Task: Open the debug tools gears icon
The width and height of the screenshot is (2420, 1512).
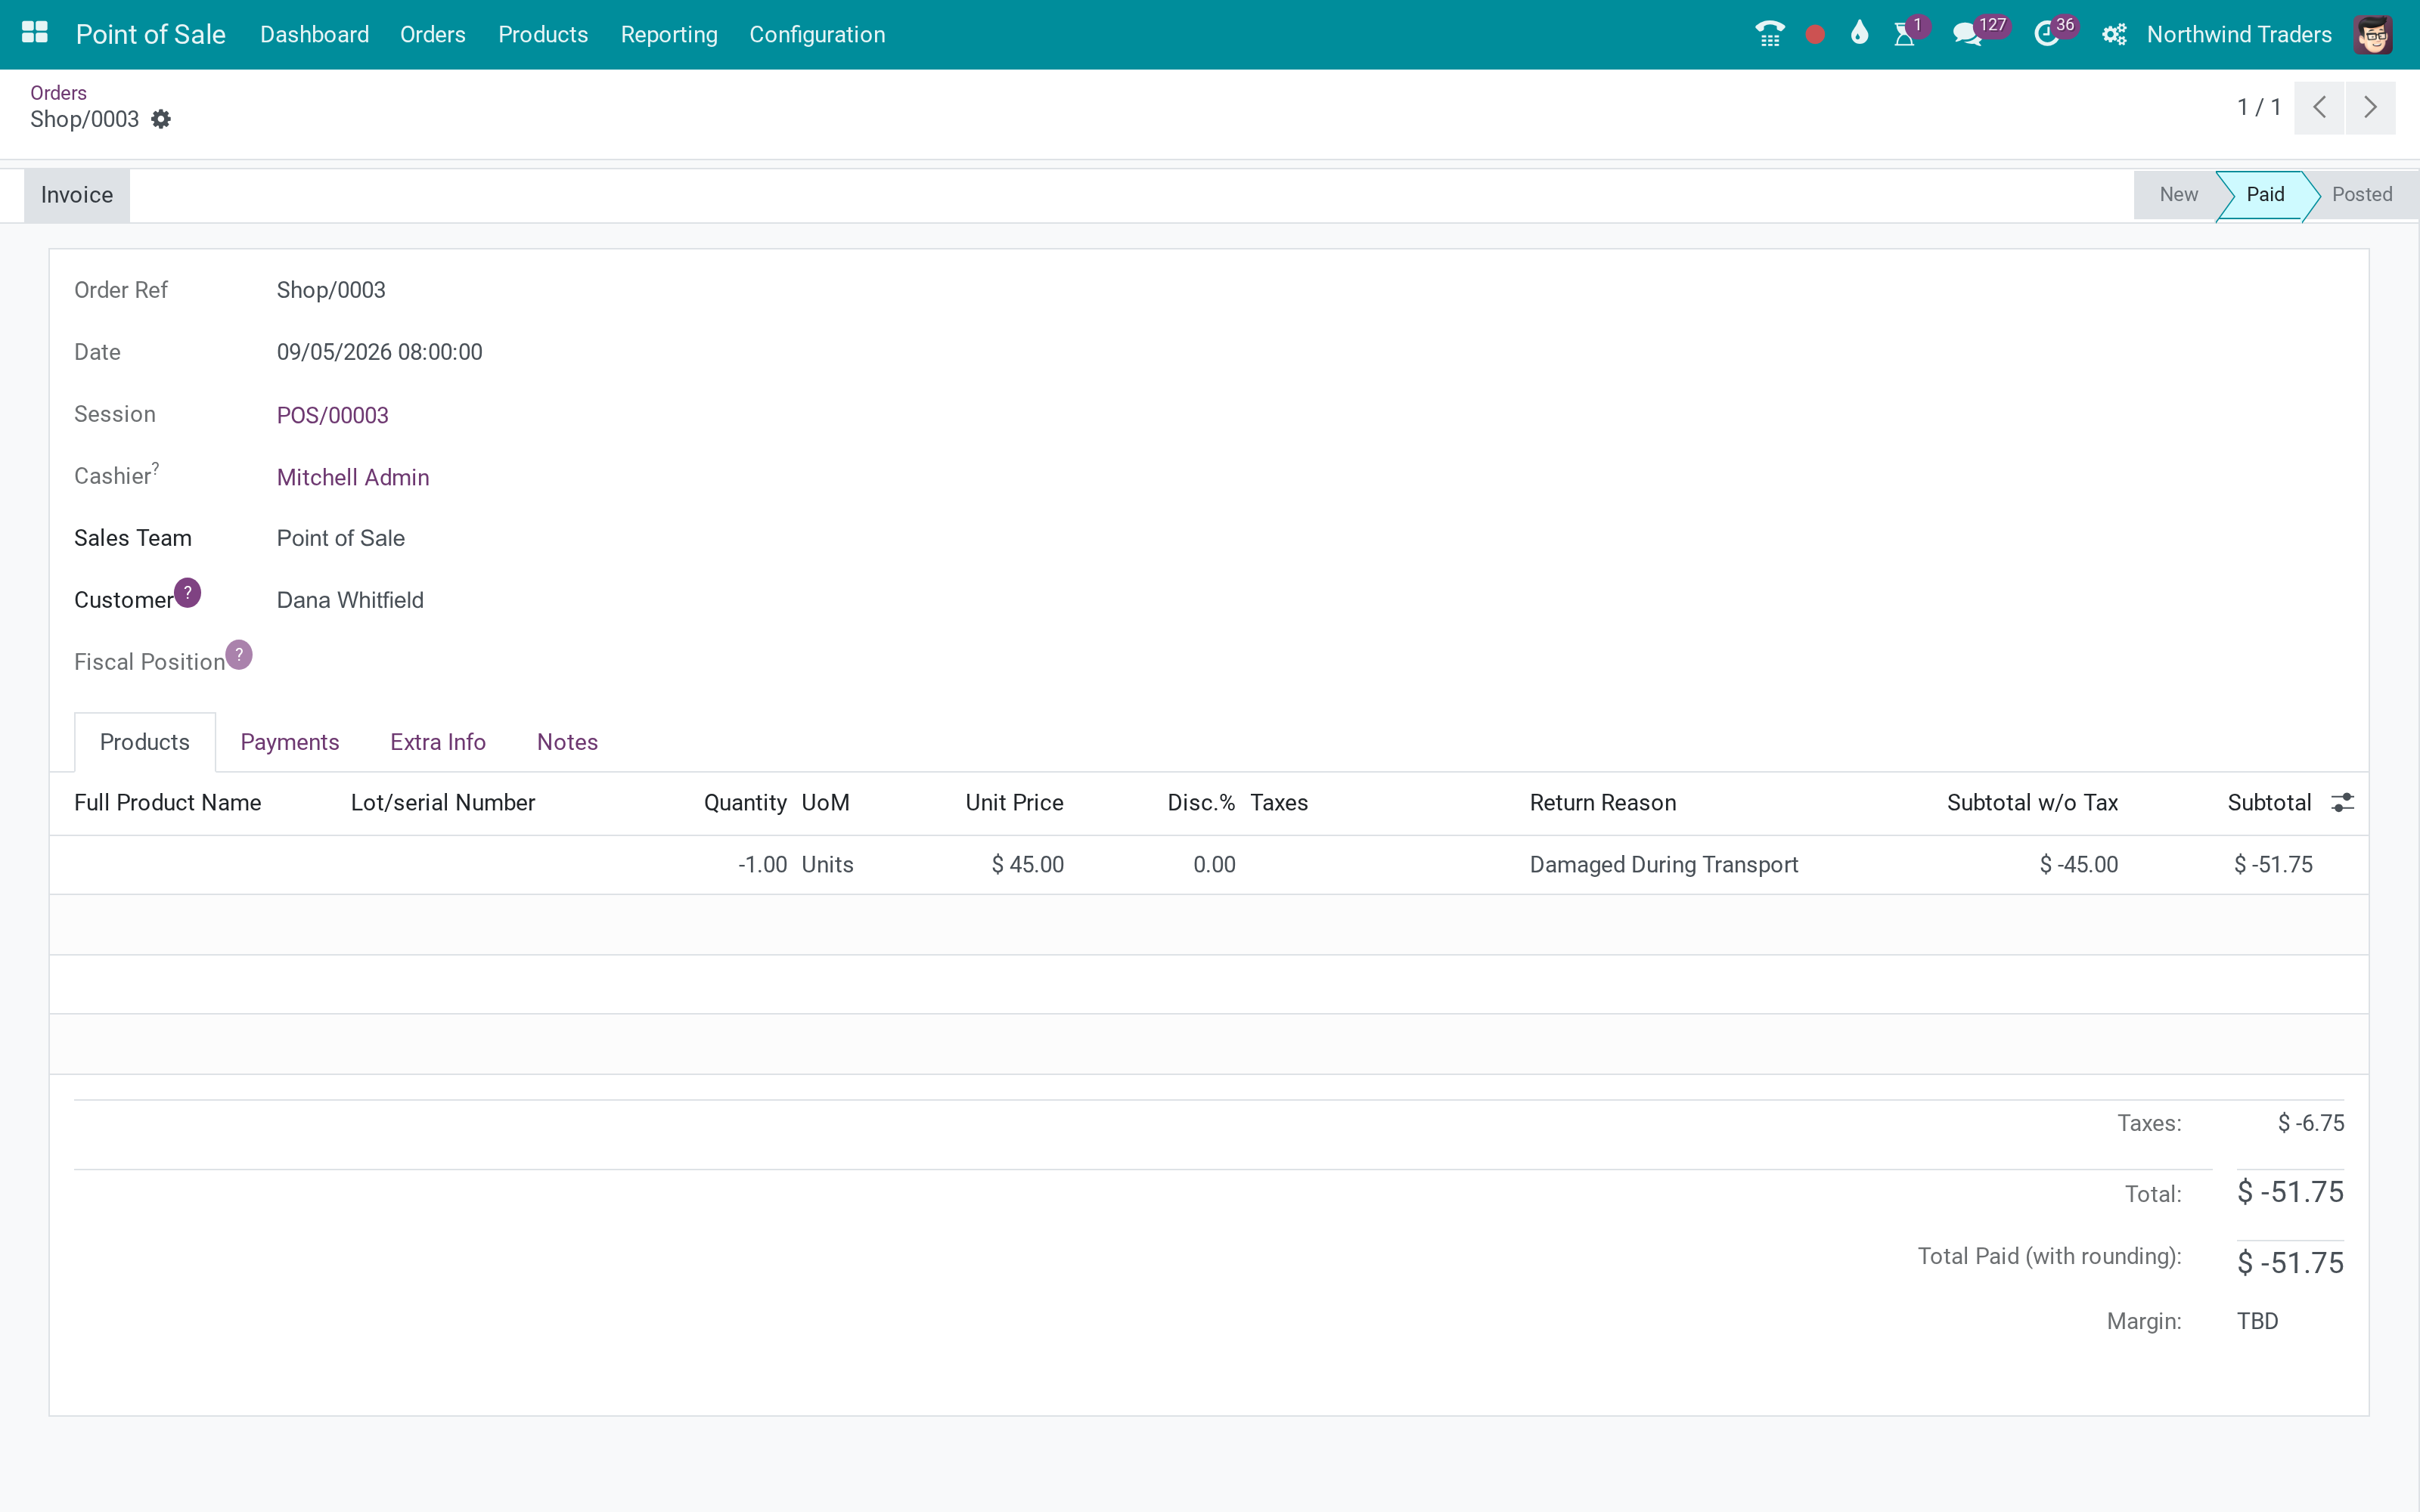Action: click(x=2114, y=34)
